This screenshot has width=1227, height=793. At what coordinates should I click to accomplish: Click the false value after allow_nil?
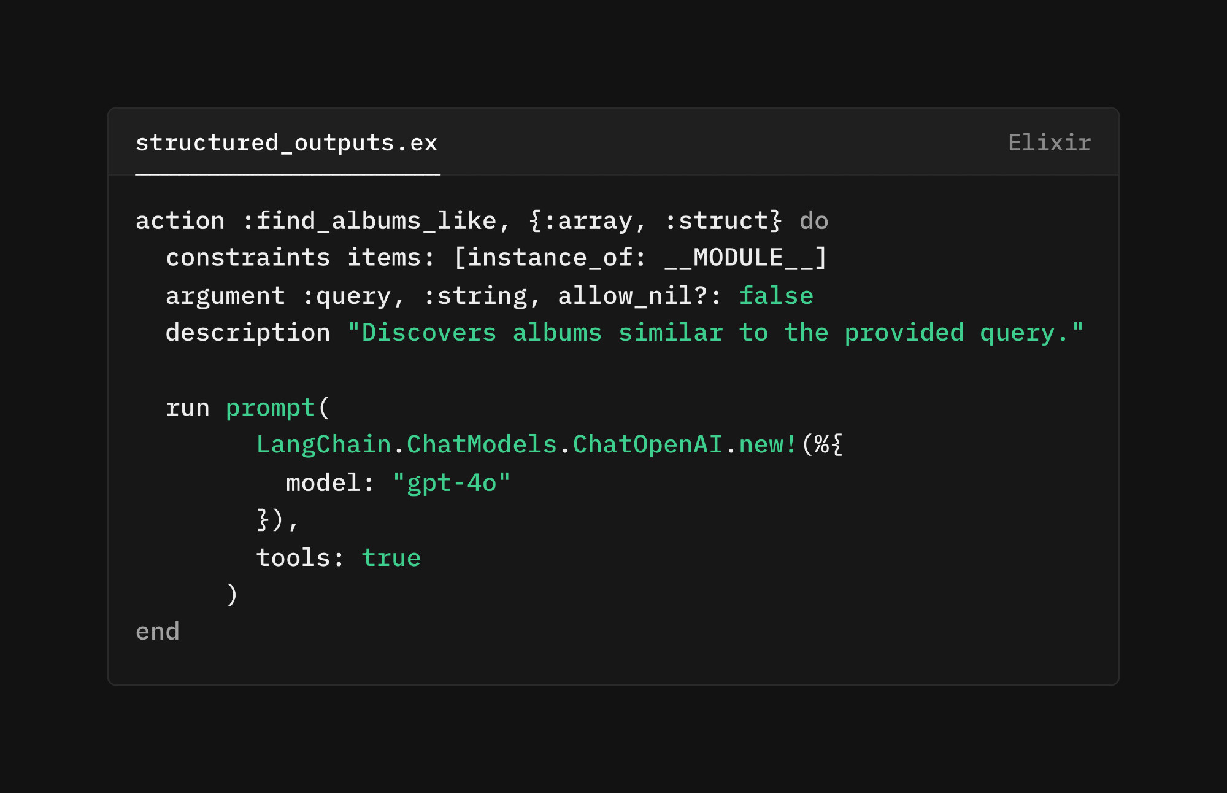(x=776, y=296)
